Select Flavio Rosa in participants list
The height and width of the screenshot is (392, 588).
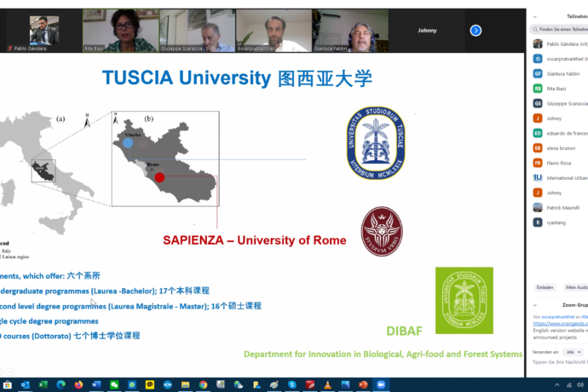click(560, 163)
